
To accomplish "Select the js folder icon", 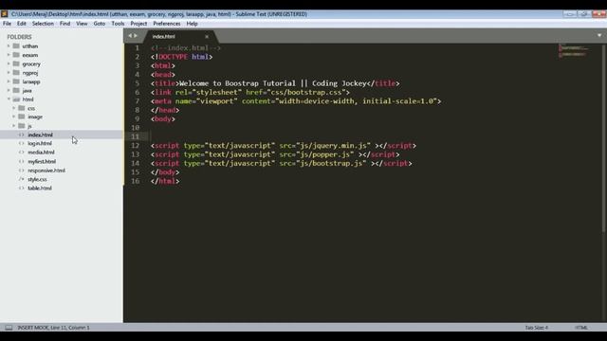I will (x=22, y=126).
